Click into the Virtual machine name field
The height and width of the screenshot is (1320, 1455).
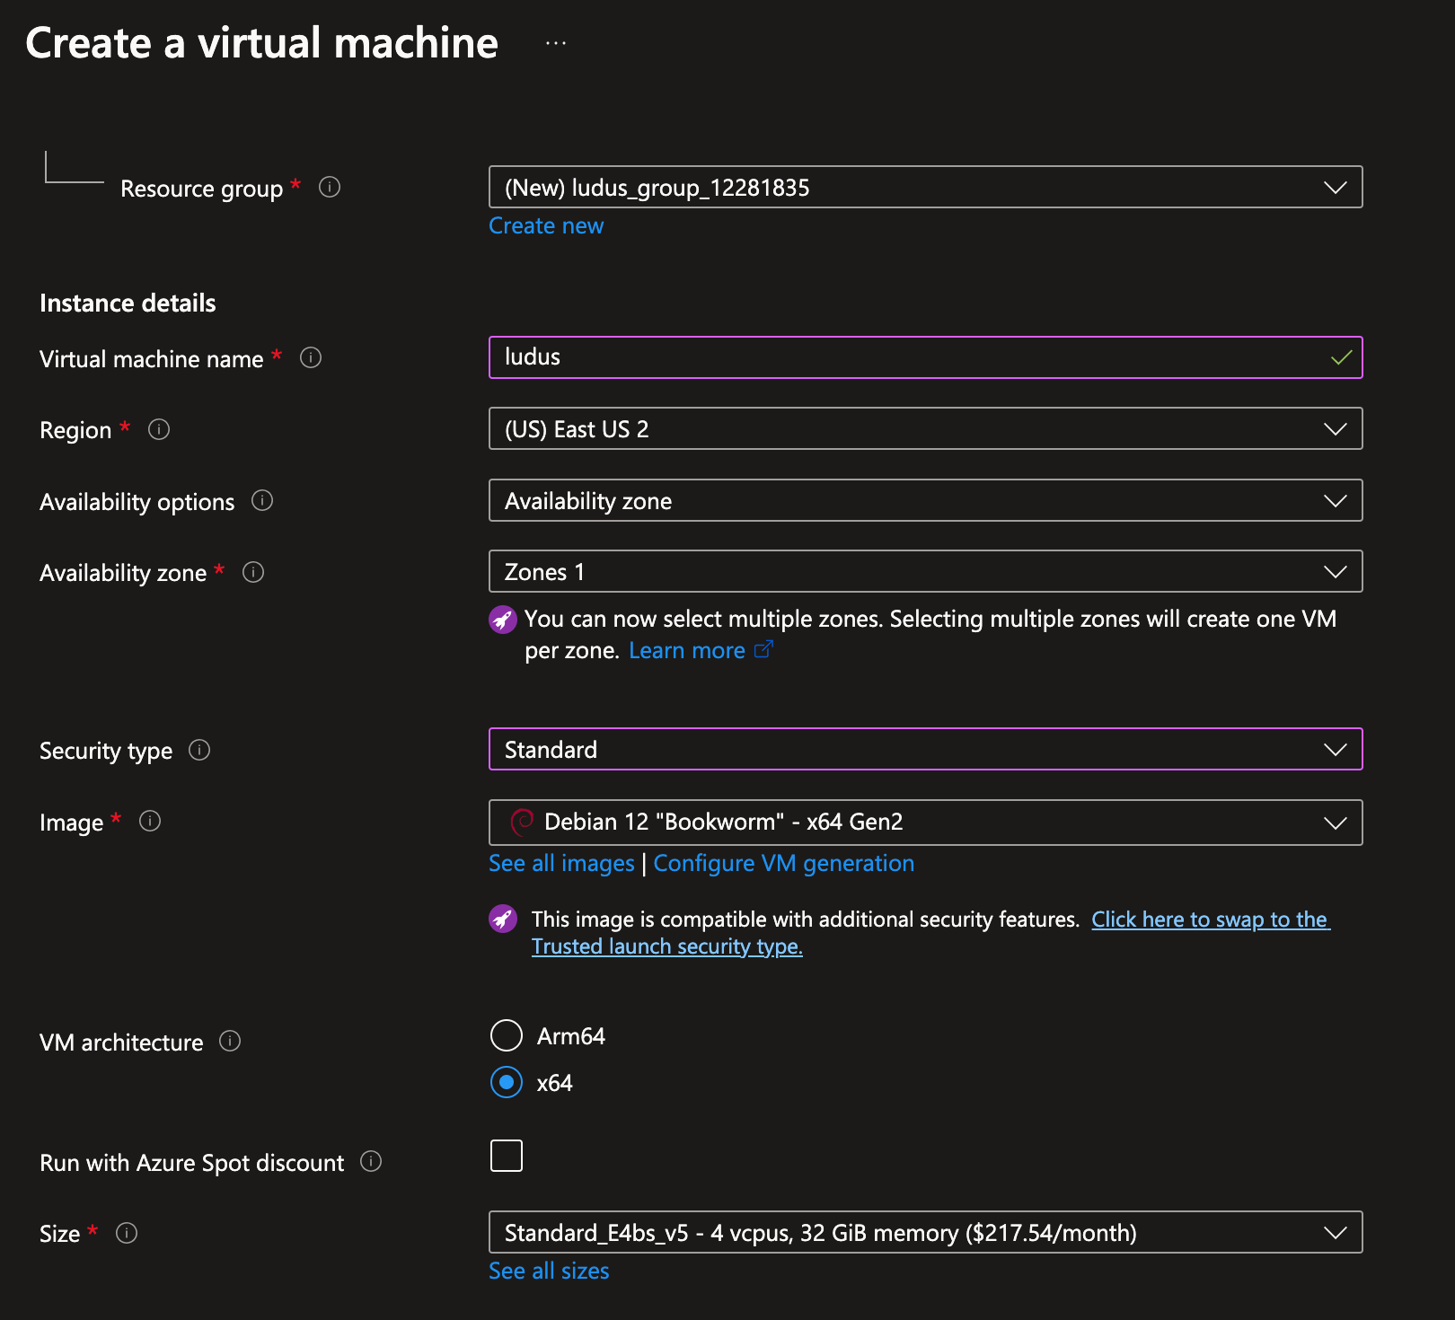907,357
